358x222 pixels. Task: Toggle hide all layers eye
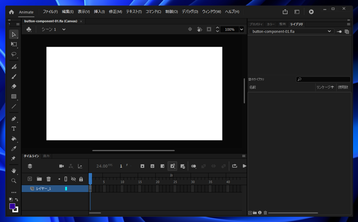[73, 179]
